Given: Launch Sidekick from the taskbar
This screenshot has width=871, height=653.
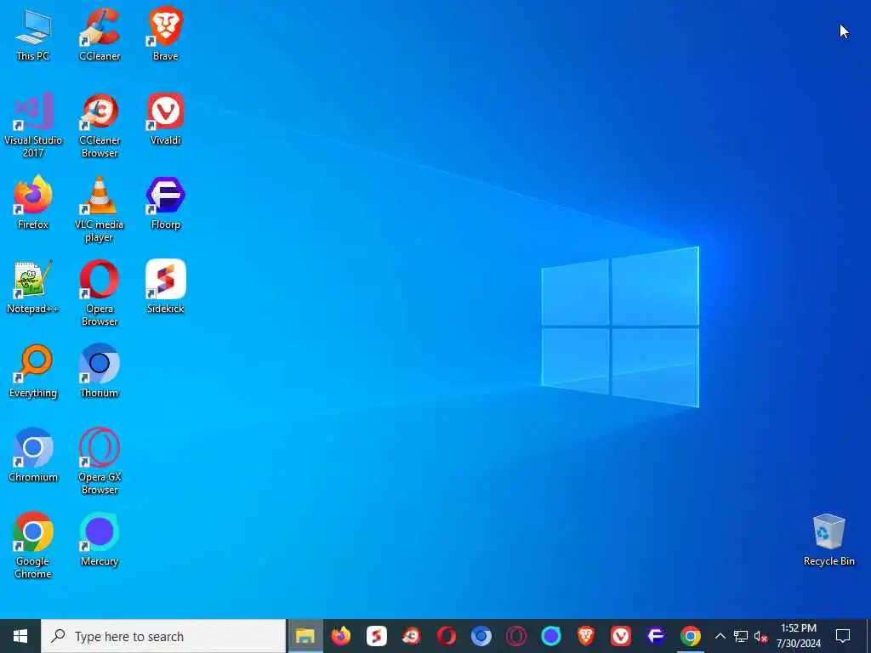Looking at the screenshot, I should point(376,636).
